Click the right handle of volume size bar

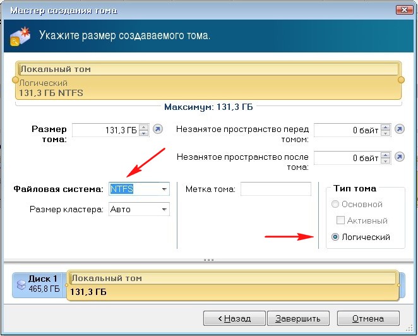click(x=400, y=80)
